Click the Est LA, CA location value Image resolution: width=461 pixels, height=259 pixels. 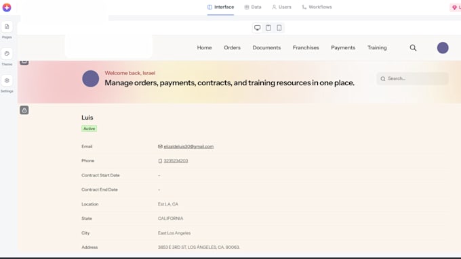point(168,204)
